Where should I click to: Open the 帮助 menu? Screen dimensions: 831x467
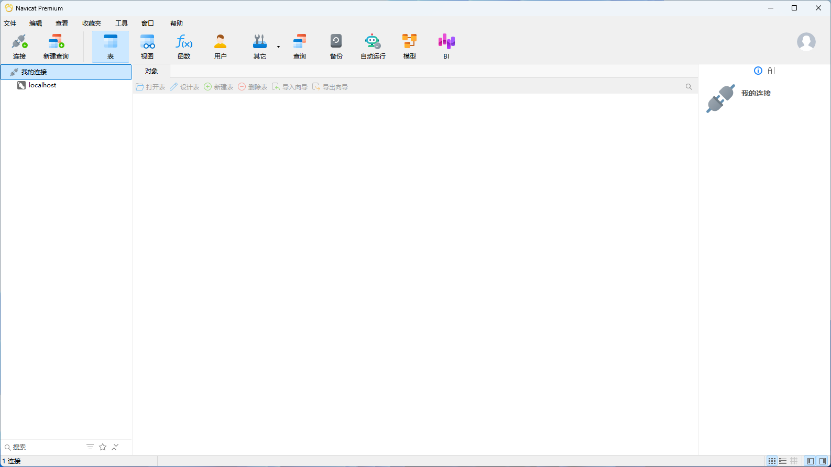177,23
